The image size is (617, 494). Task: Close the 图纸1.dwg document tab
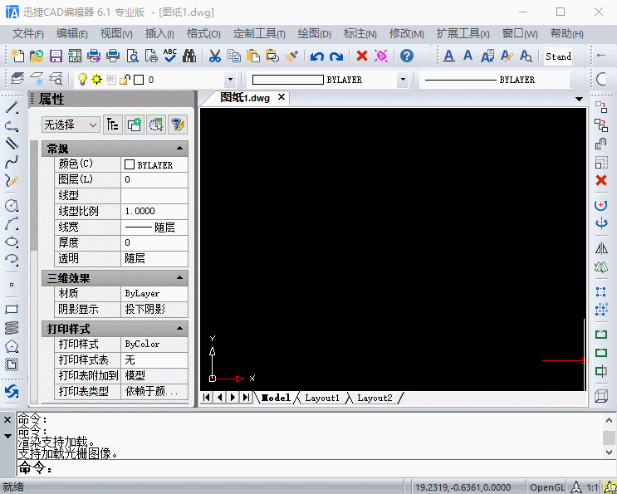[282, 97]
